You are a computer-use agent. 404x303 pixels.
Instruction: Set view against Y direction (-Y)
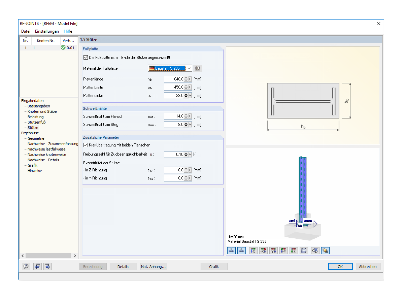coord(284,250)
